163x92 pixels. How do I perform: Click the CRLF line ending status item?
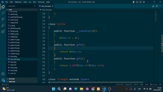141,85
